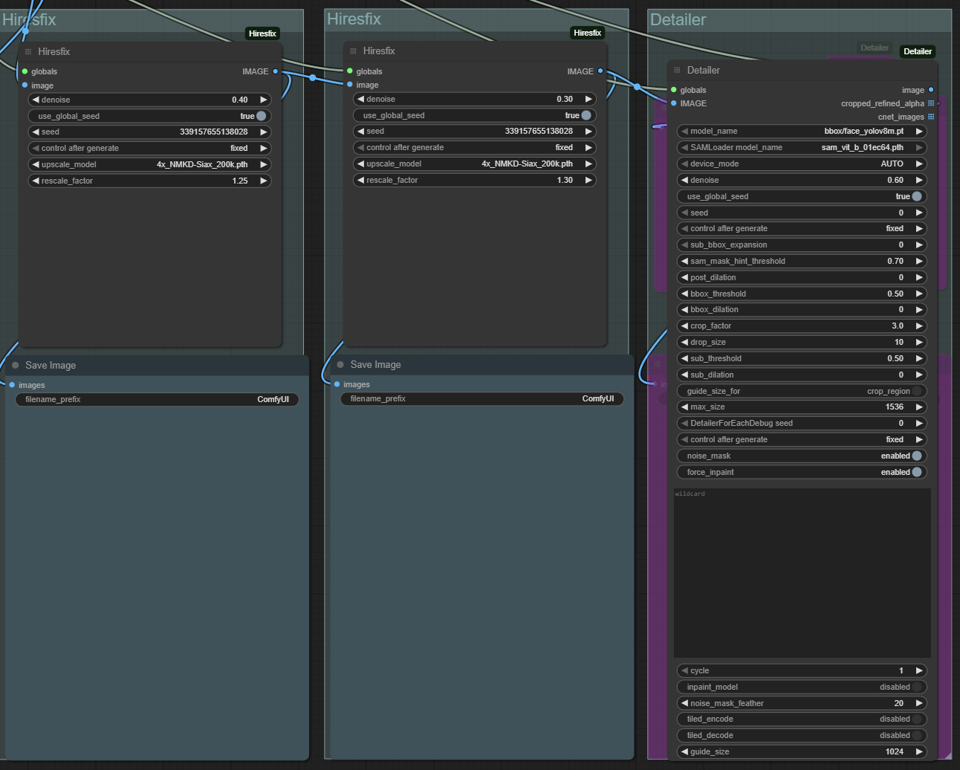Click the bright Detailer badge

pyautogui.click(x=918, y=51)
